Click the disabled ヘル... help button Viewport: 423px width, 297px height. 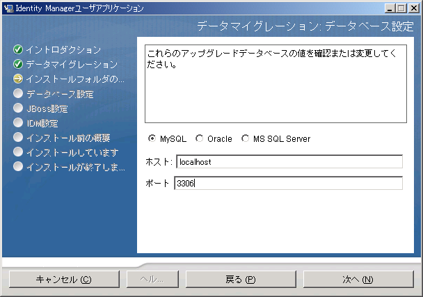[152, 279]
